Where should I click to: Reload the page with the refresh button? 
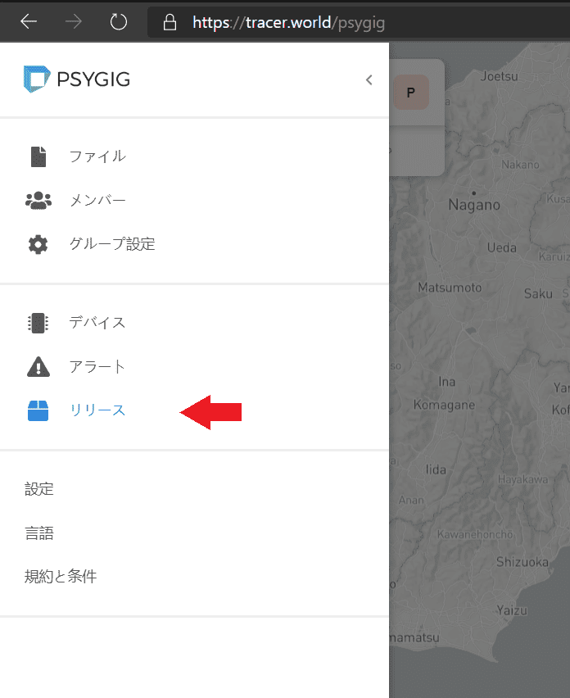(x=119, y=22)
